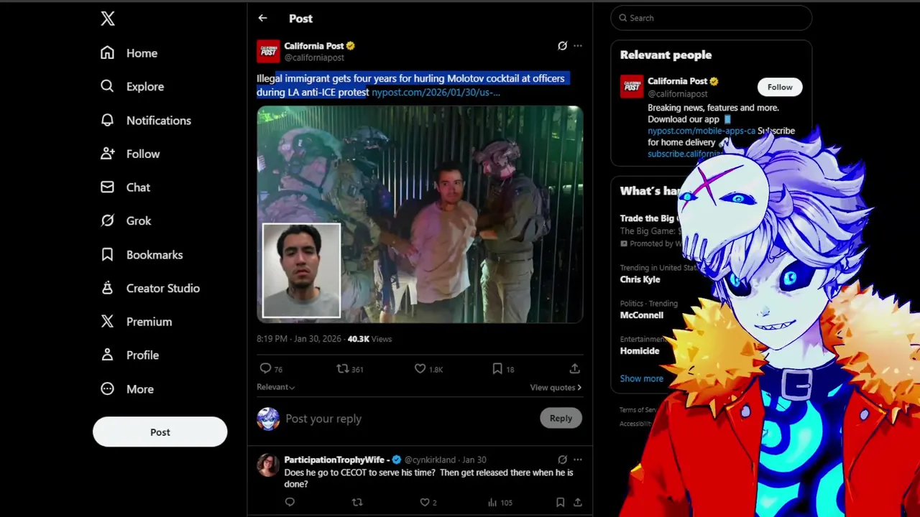Open the California Post profile name in the post header
Image resolution: width=920 pixels, height=517 pixels.
314,46
